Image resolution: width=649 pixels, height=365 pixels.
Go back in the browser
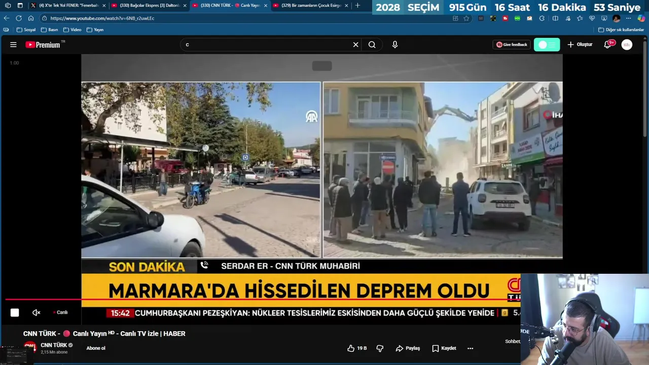(x=7, y=18)
